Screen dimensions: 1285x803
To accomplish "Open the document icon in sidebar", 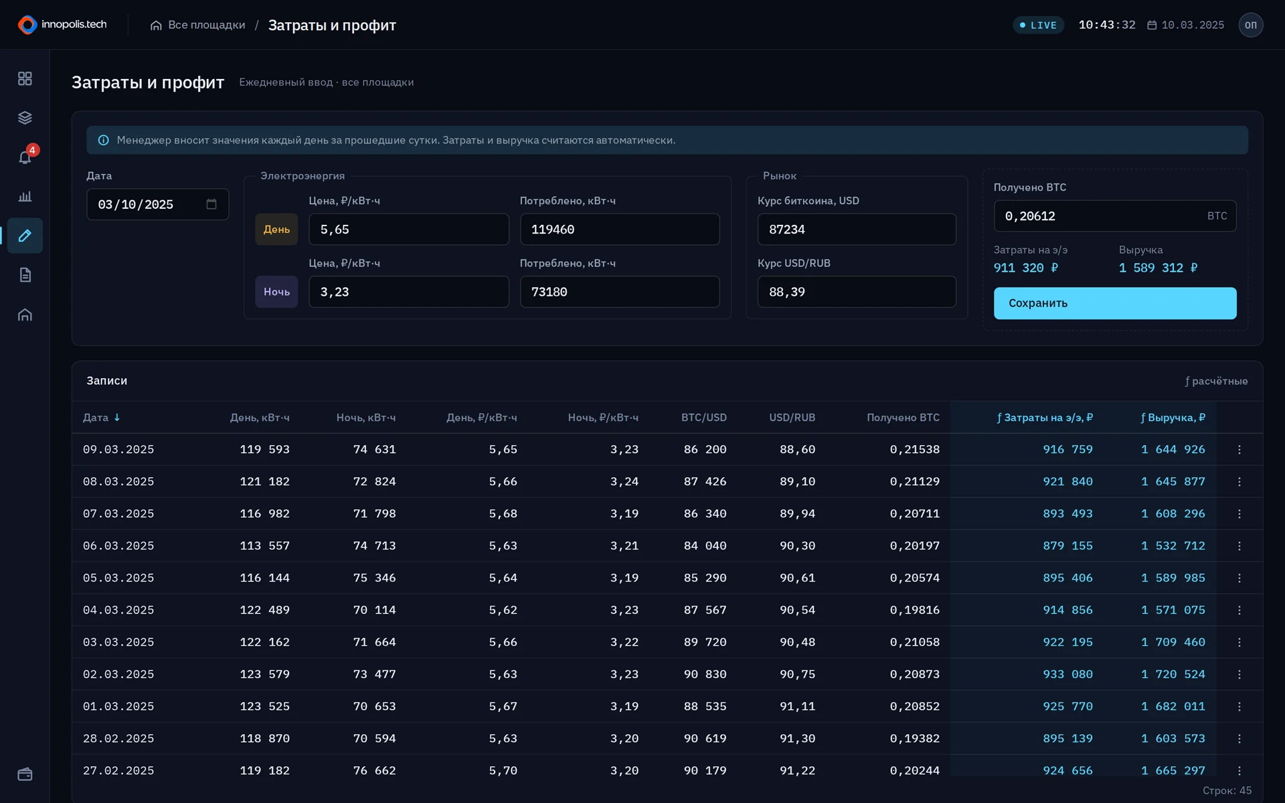I will (x=25, y=275).
